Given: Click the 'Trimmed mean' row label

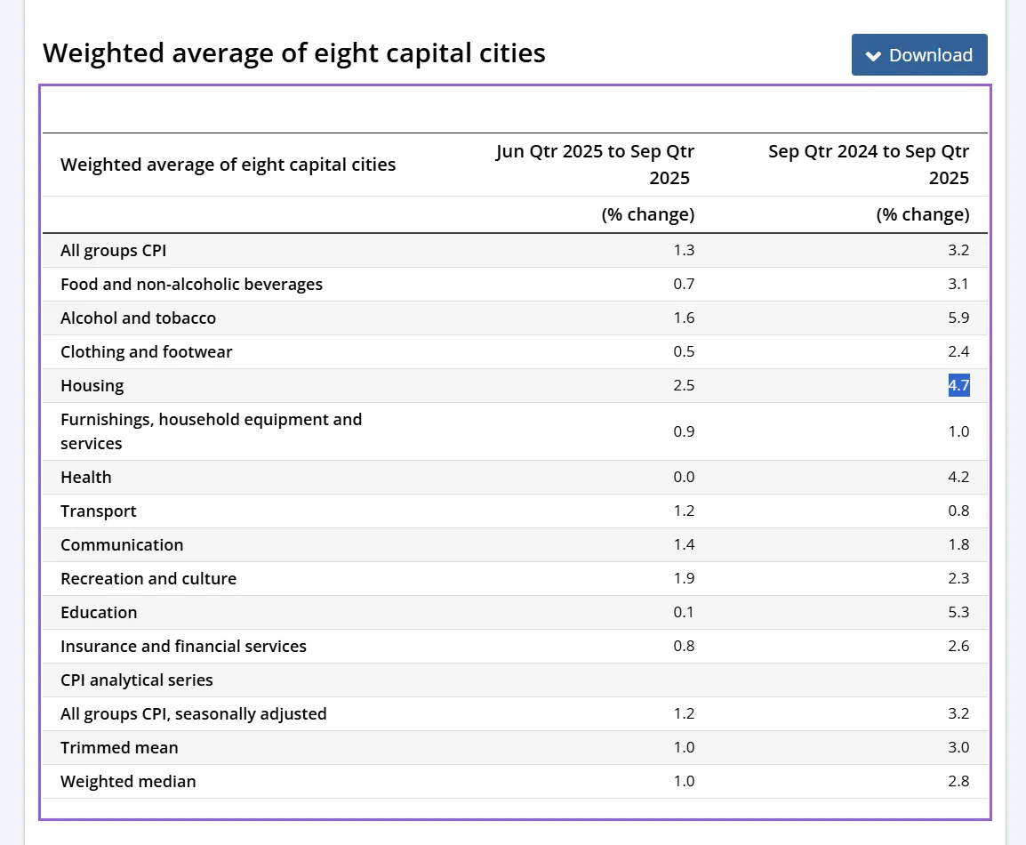Looking at the screenshot, I should pos(119,748).
